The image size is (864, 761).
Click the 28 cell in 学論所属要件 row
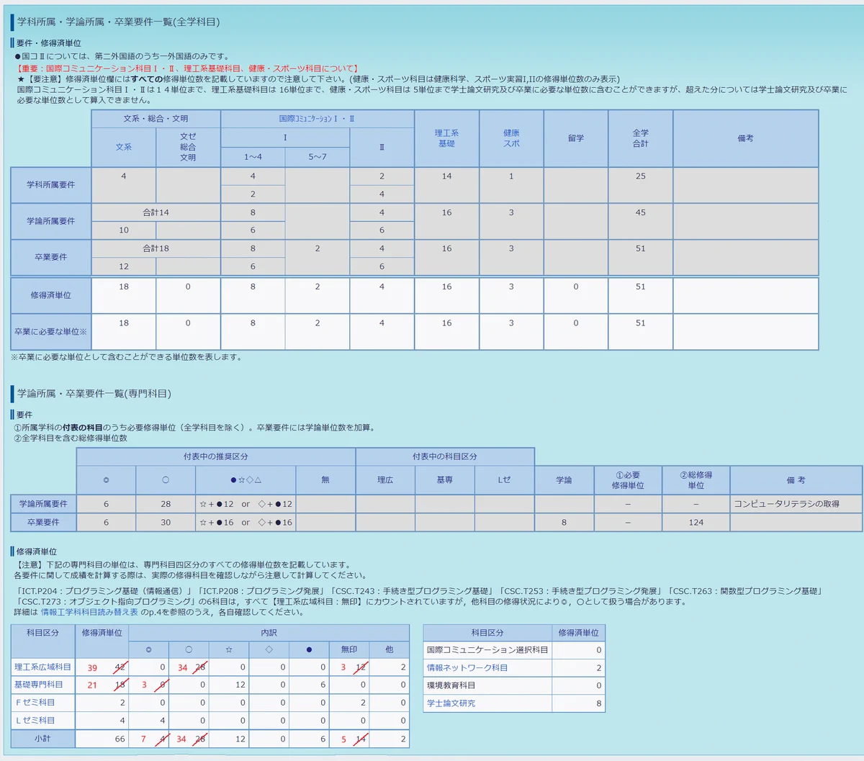166,504
